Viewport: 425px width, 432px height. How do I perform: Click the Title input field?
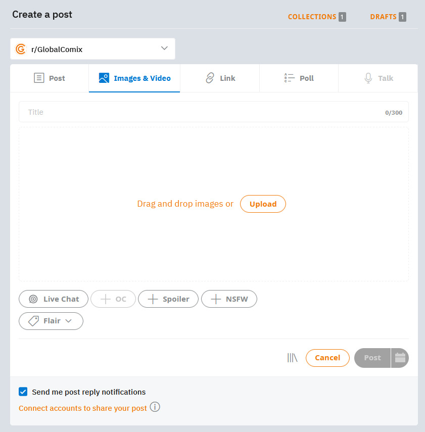click(x=214, y=112)
